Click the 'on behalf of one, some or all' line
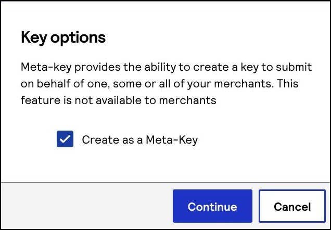Screen dimensions: 331x230 (104, 84)
